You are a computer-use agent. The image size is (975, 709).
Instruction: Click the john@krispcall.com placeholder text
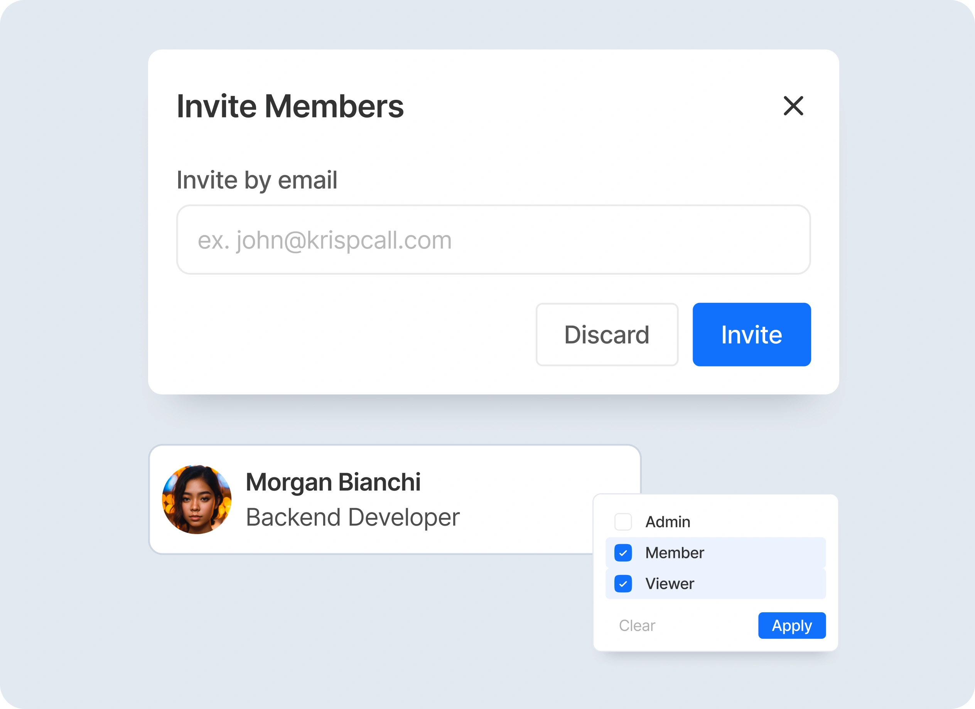coord(325,240)
